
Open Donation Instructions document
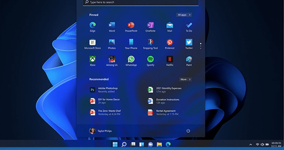(163, 101)
